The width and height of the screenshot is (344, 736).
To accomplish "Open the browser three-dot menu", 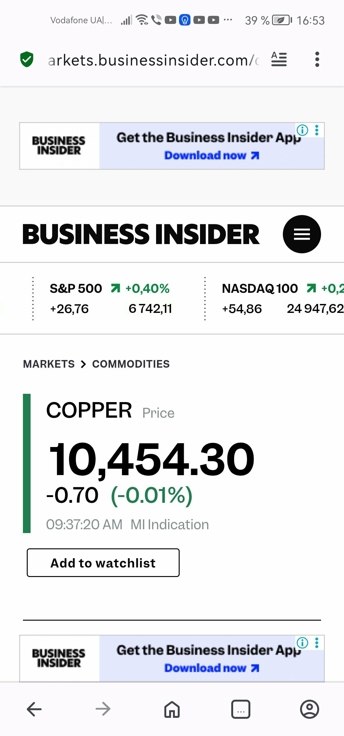I will pyautogui.click(x=317, y=59).
